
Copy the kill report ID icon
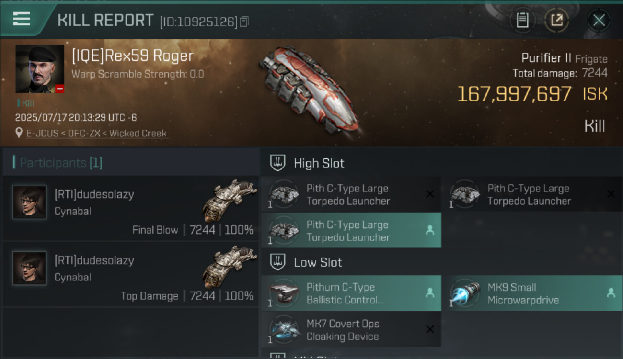coord(244,22)
